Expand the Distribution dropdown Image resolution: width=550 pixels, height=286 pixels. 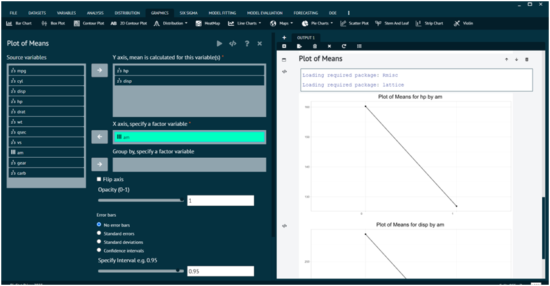[171, 24]
